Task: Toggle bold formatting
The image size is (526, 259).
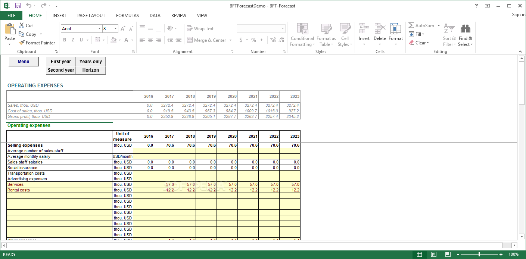Action: [65, 40]
